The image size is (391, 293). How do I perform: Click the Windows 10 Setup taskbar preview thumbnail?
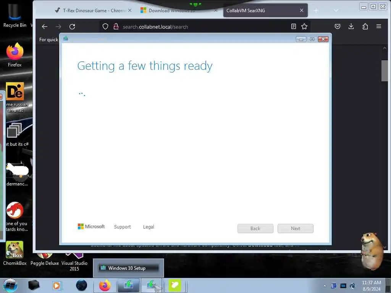click(x=128, y=268)
